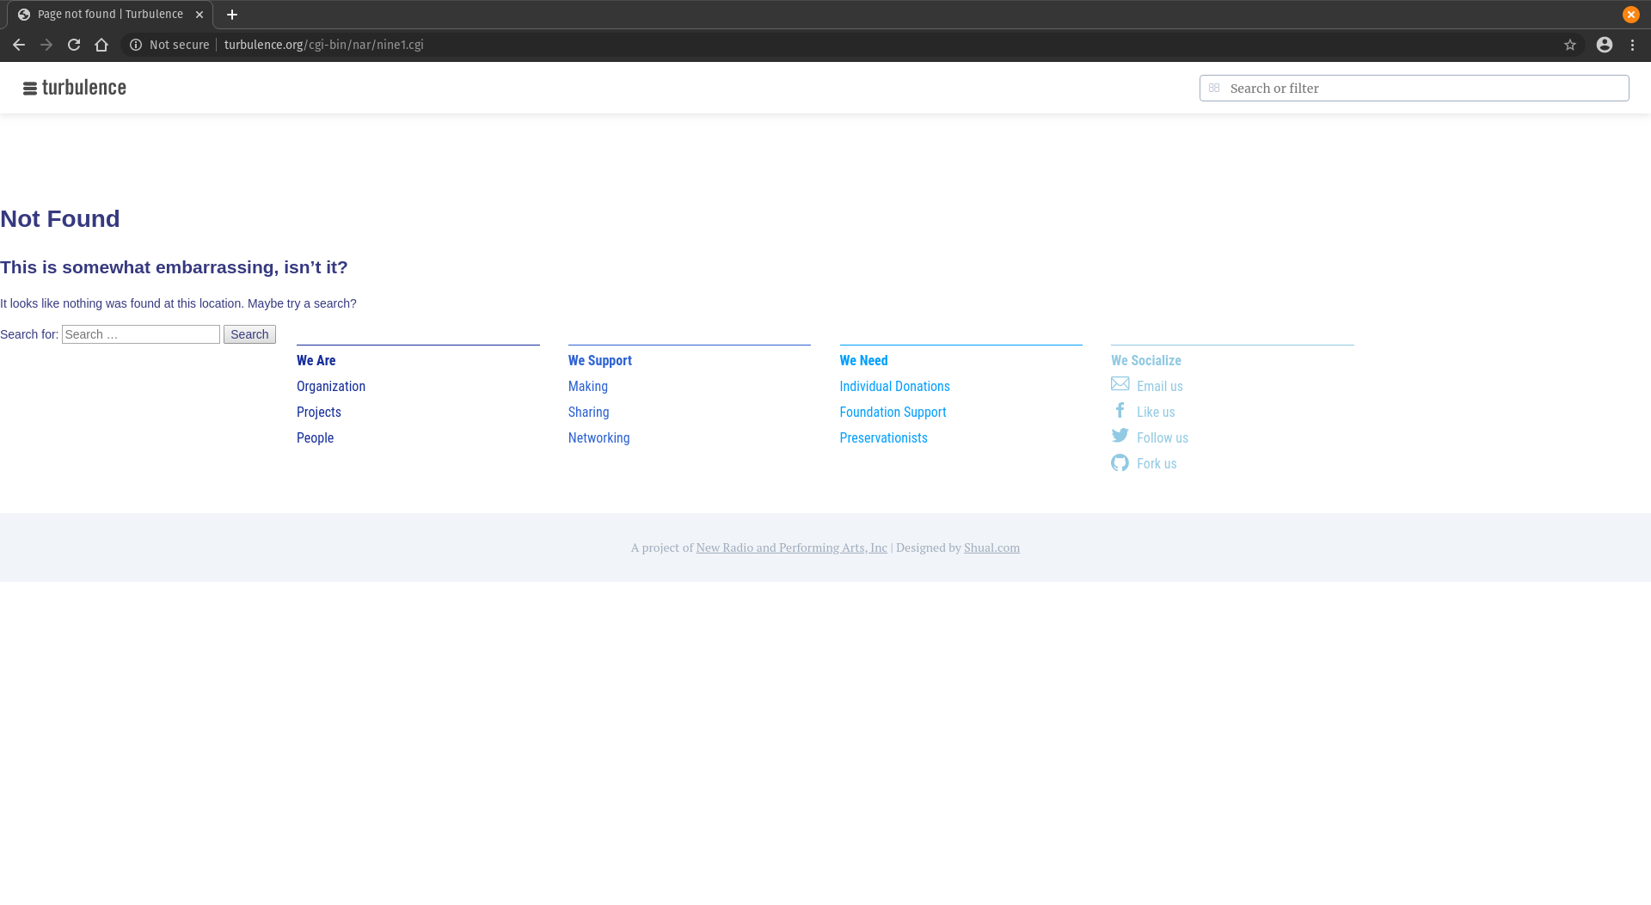Image resolution: width=1651 pixels, height=905 pixels.
Task: Click the Fork us text link
Action: click(1157, 464)
